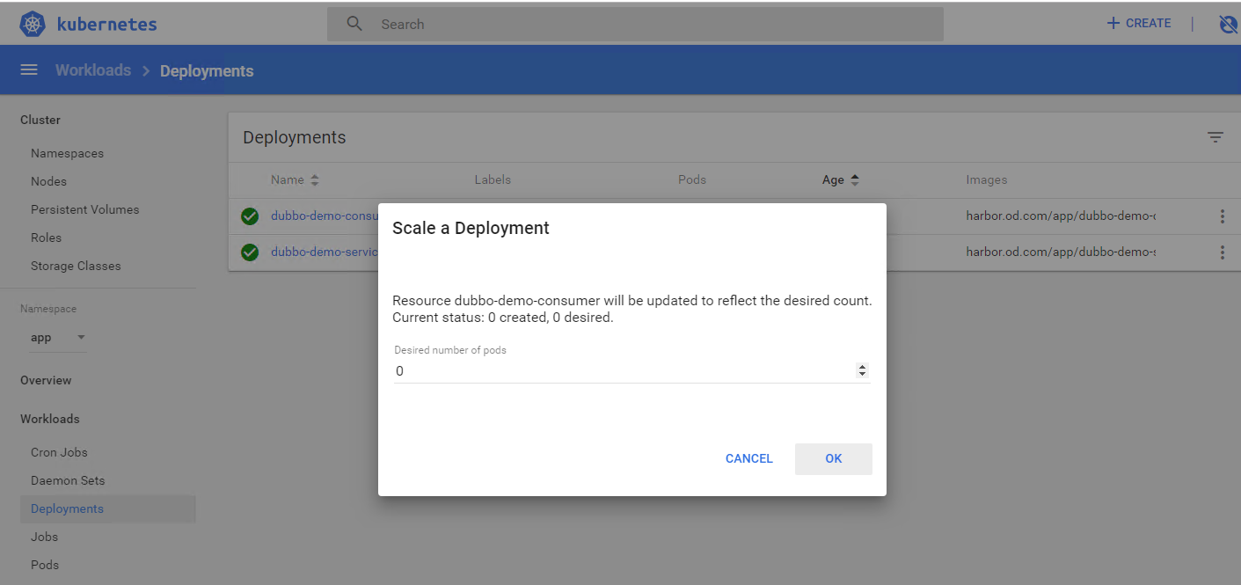This screenshot has height=585, width=1241.
Task: Click the search magnifier icon
Action: click(354, 24)
